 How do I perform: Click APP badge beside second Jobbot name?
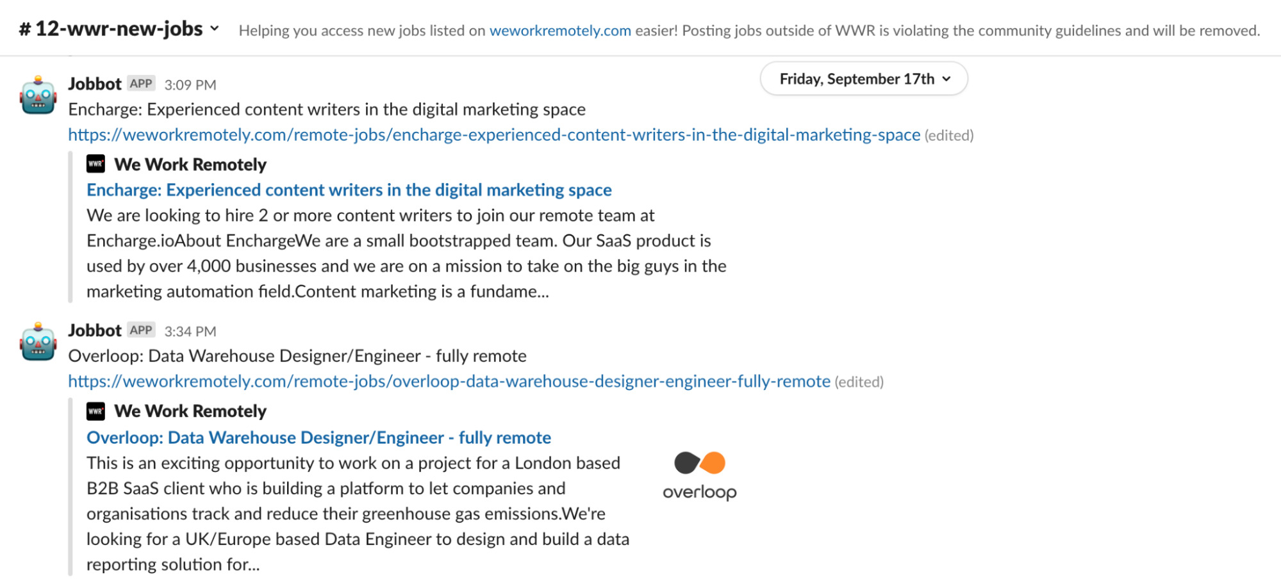click(x=141, y=330)
